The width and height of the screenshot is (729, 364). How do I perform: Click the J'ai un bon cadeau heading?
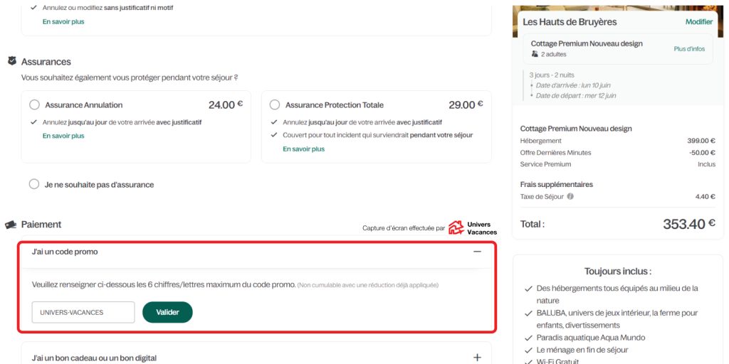click(94, 358)
